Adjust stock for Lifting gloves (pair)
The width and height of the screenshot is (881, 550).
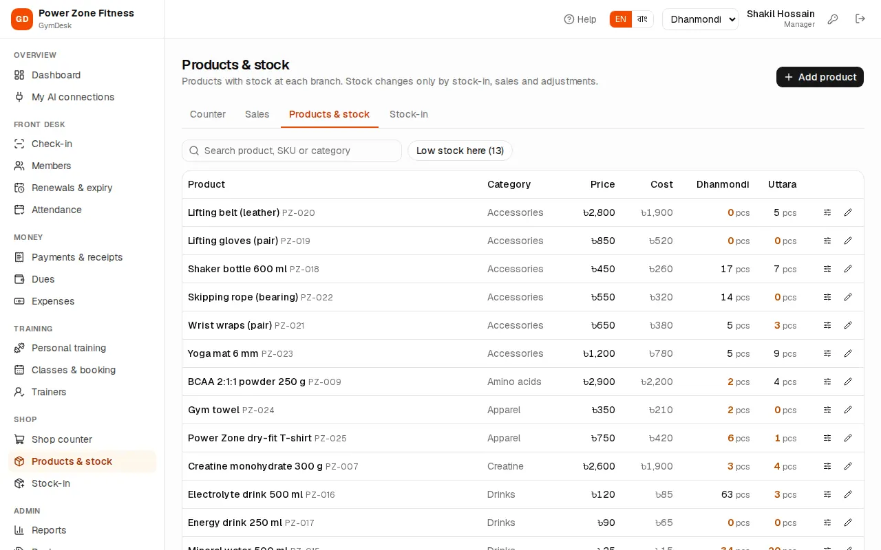pyautogui.click(x=827, y=241)
